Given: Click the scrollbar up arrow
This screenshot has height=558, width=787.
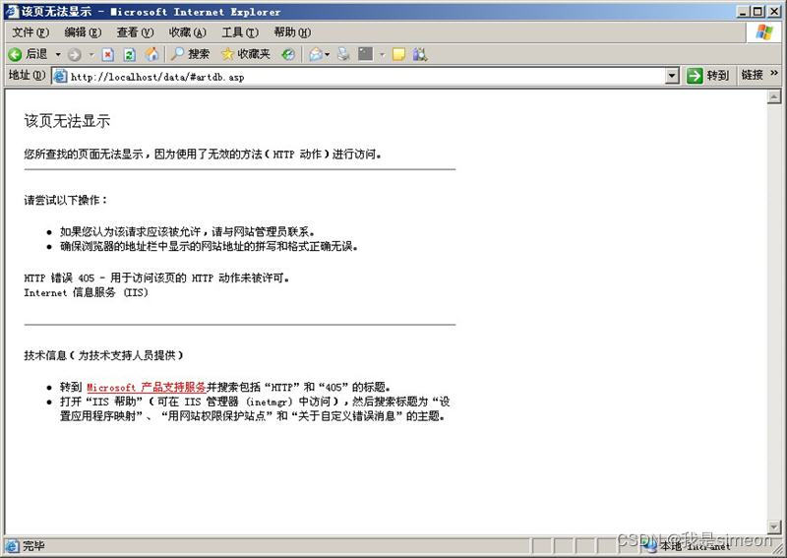Looking at the screenshot, I should click(x=774, y=96).
